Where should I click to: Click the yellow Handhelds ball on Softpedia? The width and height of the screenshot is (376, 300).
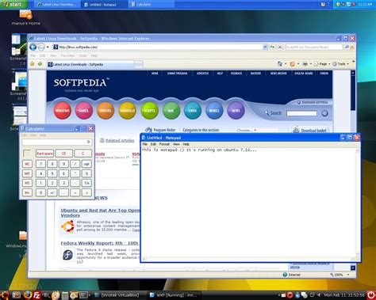pyautogui.click(x=127, y=110)
